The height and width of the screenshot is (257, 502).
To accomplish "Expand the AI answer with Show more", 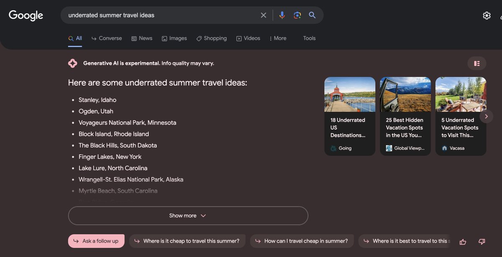I will (188, 216).
